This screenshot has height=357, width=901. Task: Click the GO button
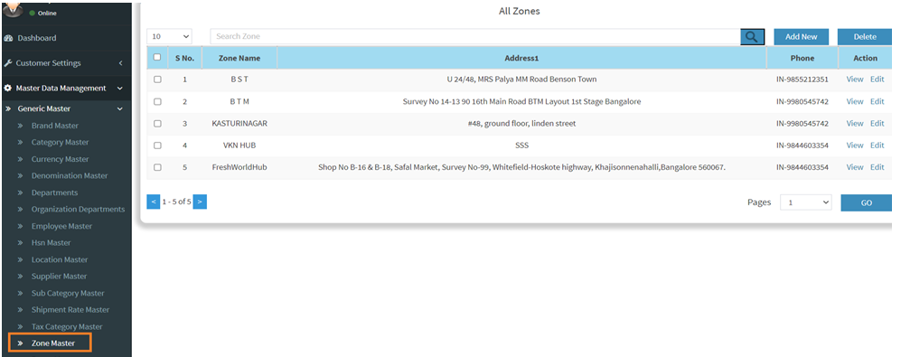point(867,203)
